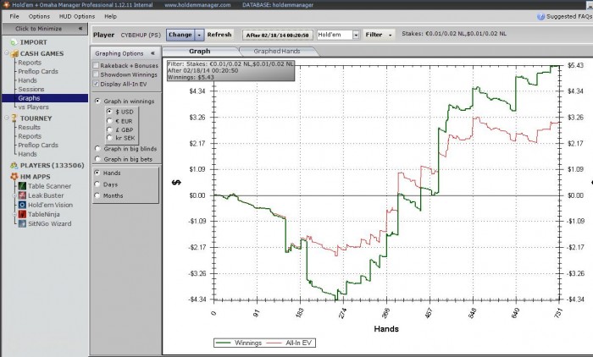Open the vs Players view
The height and width of the screenshot is (357, 593).
pos(33,107)
